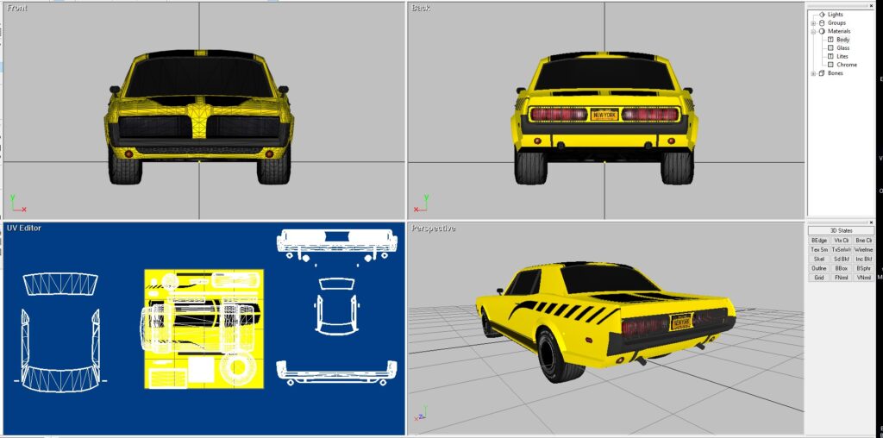
Task: Click the UV Editor viewport label
Action: click(x=23, y=228)
